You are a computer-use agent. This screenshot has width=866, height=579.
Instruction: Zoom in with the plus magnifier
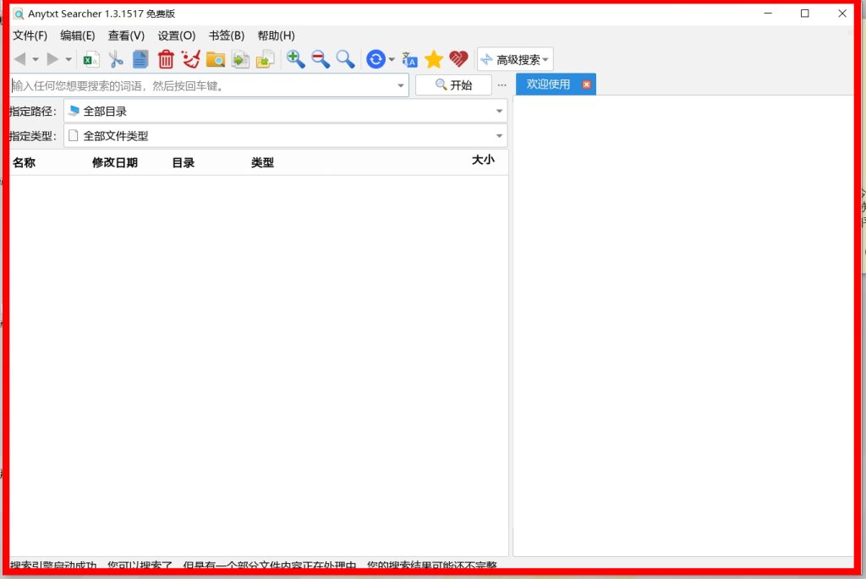pyautogui.click(x=295, y=59)
